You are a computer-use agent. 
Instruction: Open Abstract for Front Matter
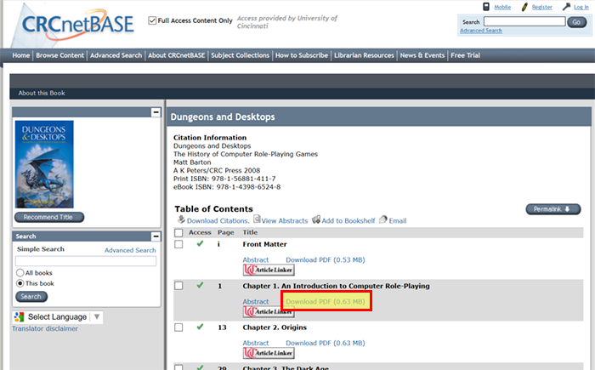256,259
